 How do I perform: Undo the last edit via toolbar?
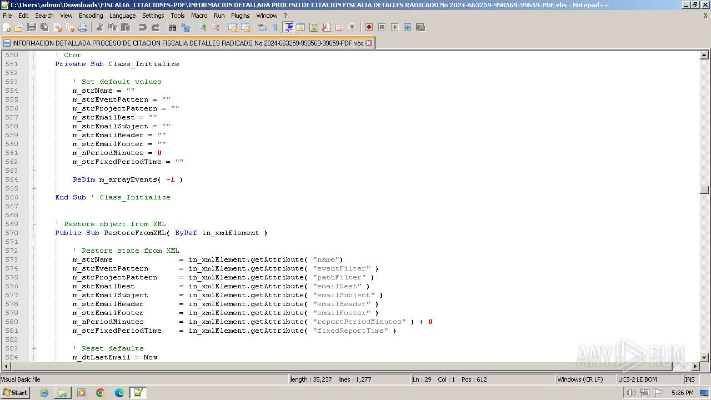(x=143, y=27)
